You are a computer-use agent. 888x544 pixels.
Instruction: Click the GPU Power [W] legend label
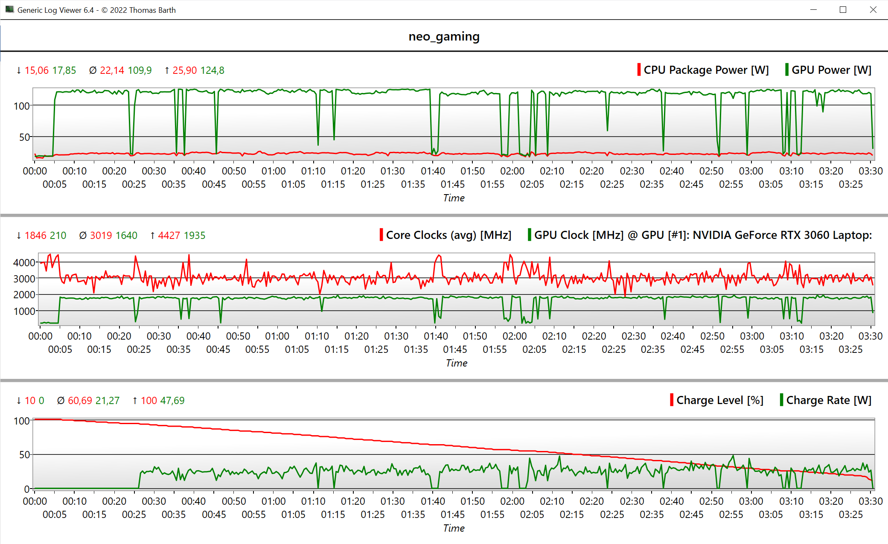click(831, 70)
